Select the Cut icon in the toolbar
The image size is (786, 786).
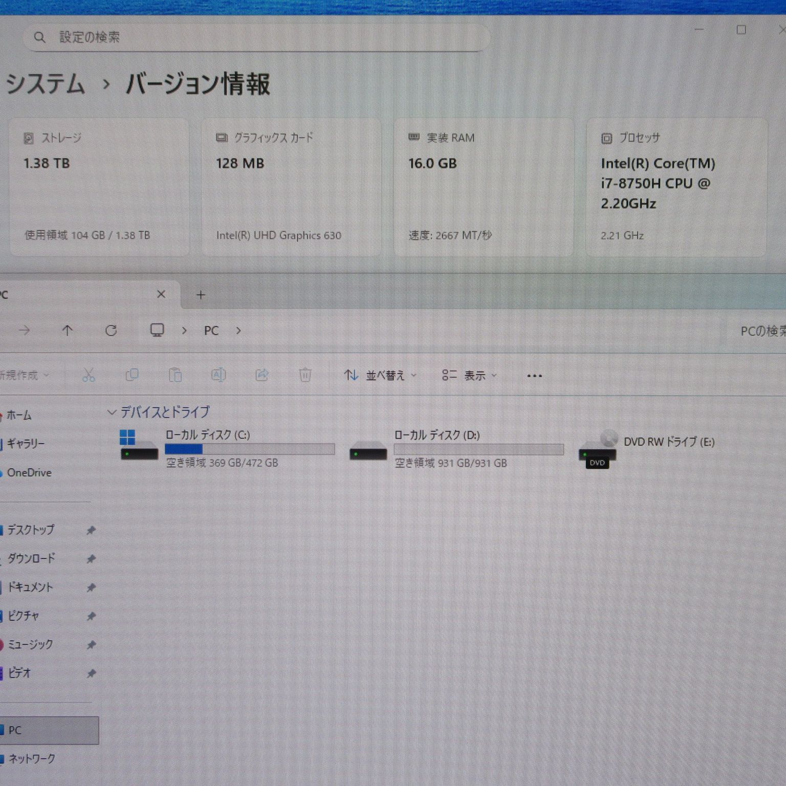89,375
